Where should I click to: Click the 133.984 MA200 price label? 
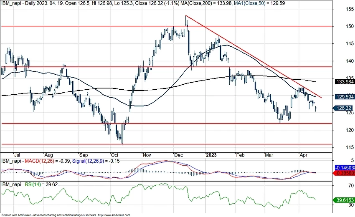(x=345, y=82)
